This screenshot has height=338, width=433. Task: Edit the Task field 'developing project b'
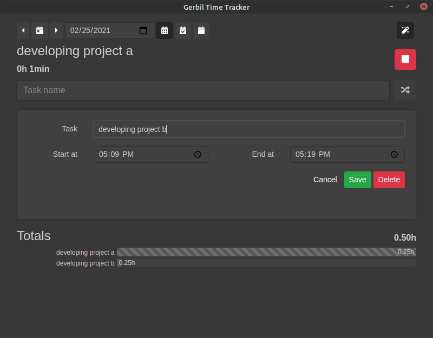249,129
